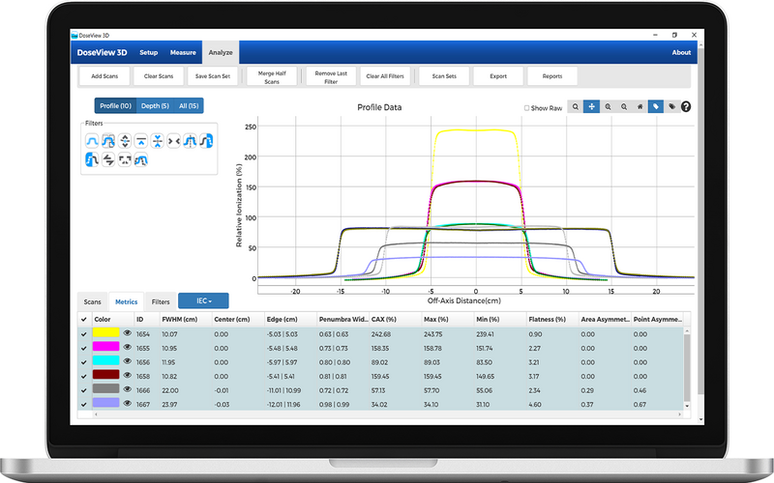774x483 pixels.
Task: Uncheck the row for scan 1667
Action: click(x=84, y=402)
